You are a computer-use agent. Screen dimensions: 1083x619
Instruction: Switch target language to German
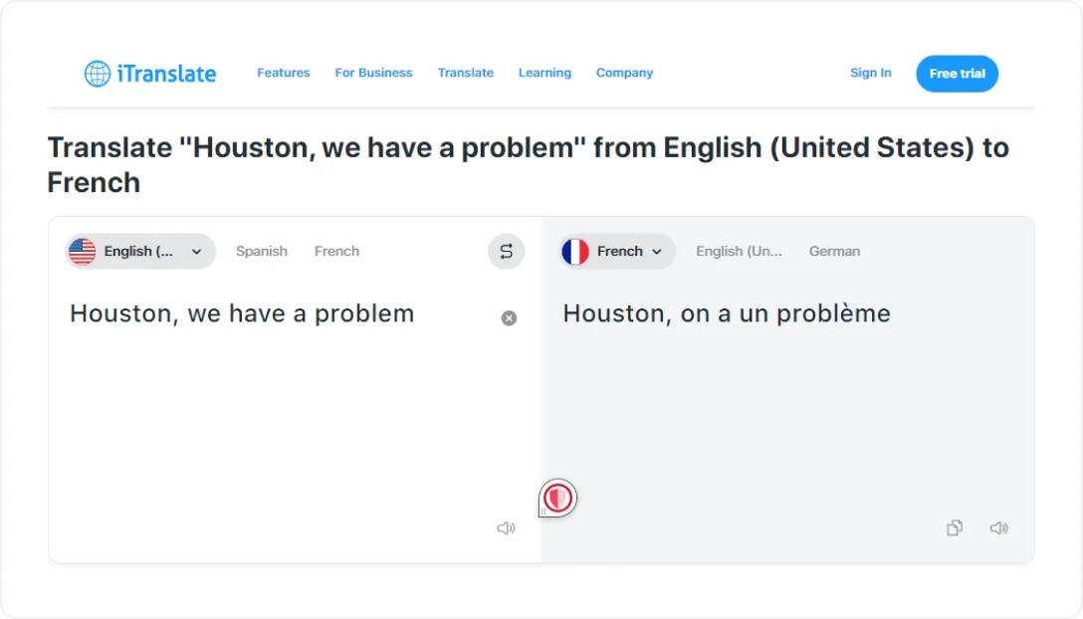point(834,252)
